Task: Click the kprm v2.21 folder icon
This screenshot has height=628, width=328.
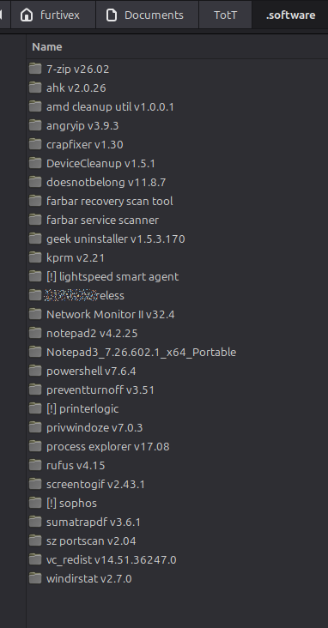Action: (35, 257)
